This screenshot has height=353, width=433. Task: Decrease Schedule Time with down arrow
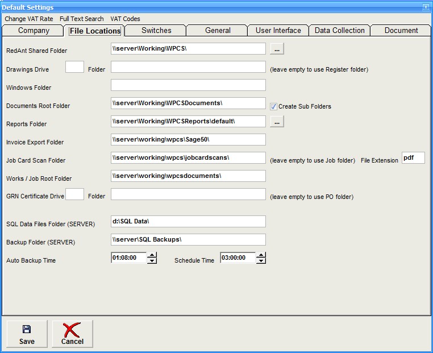click(x=261, y=261)
